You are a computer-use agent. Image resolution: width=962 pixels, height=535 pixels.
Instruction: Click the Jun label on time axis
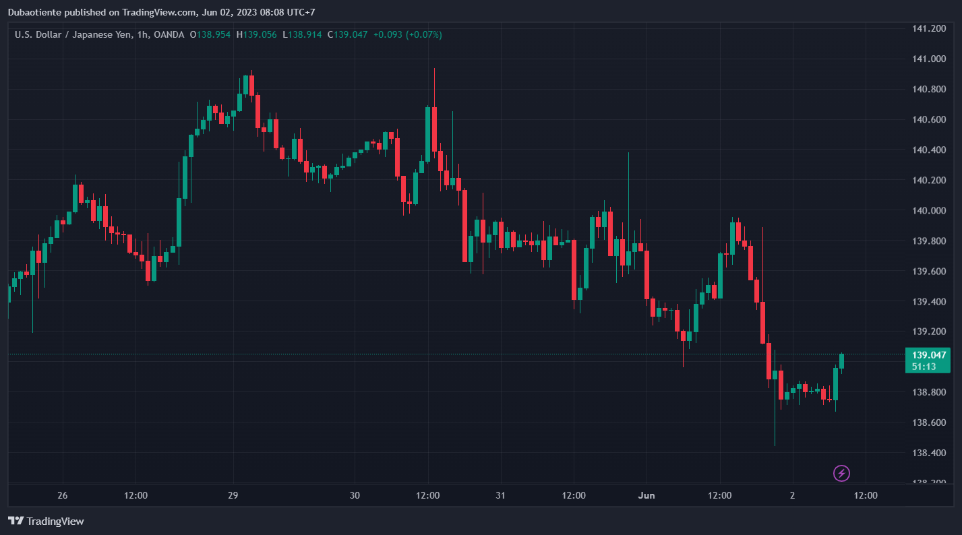pyautogui.click(x=646, y=495)
